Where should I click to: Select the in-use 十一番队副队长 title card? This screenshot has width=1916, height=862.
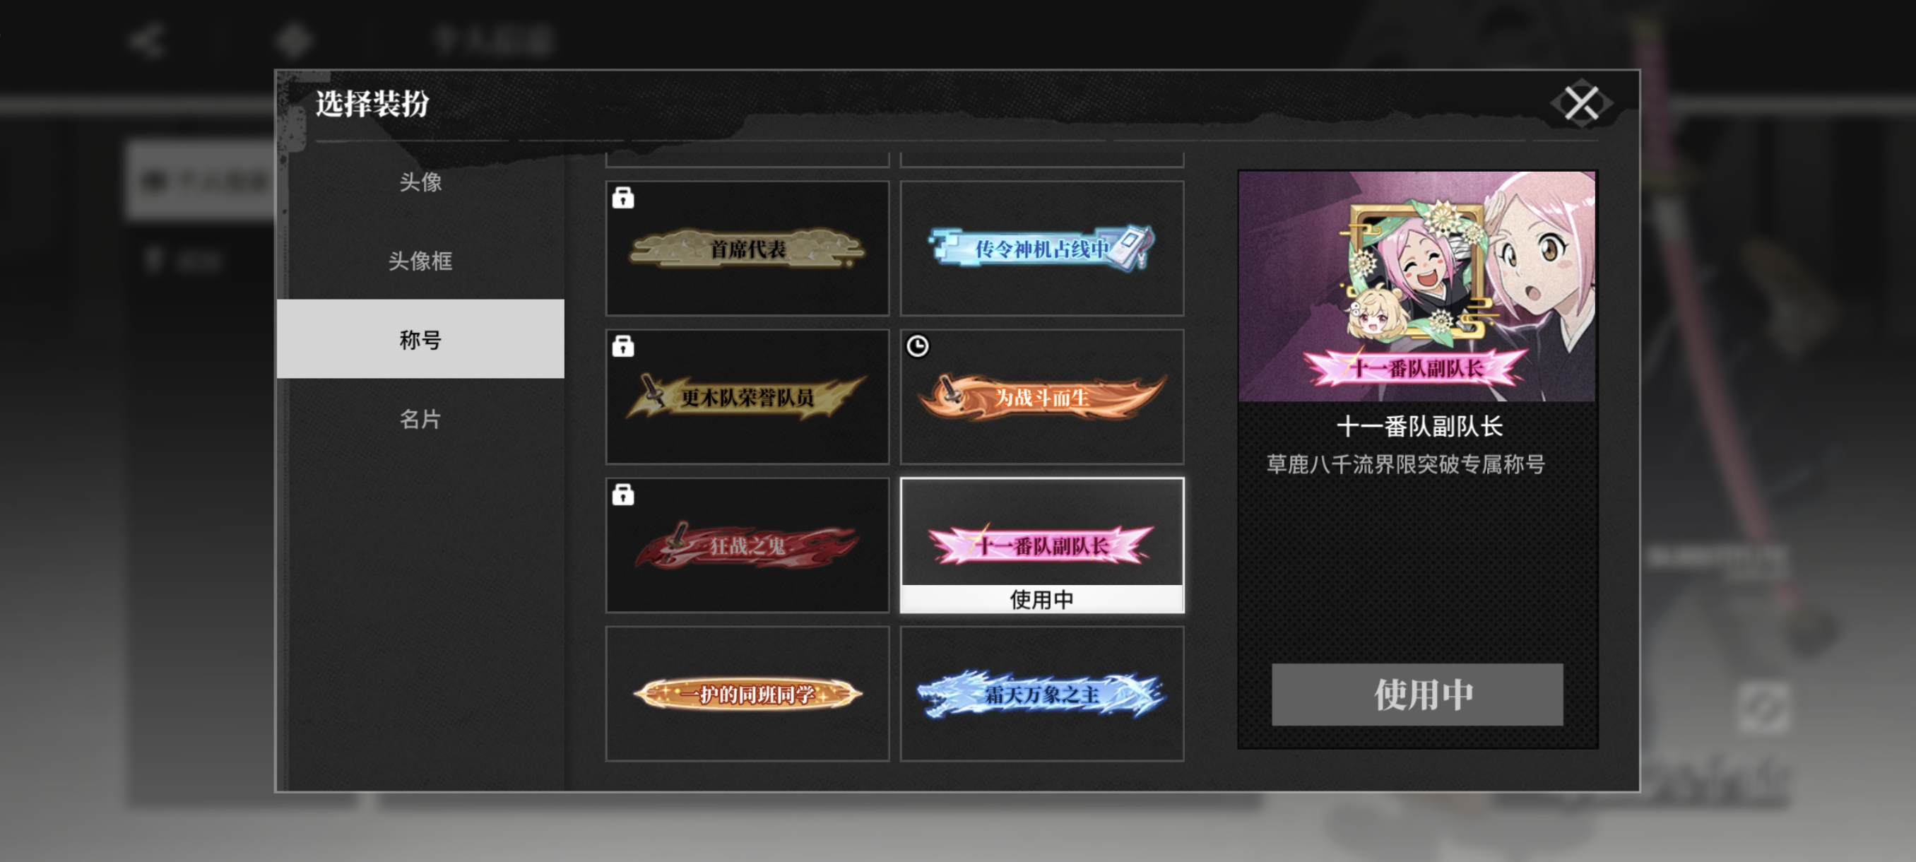click(x=1041, y=545)
